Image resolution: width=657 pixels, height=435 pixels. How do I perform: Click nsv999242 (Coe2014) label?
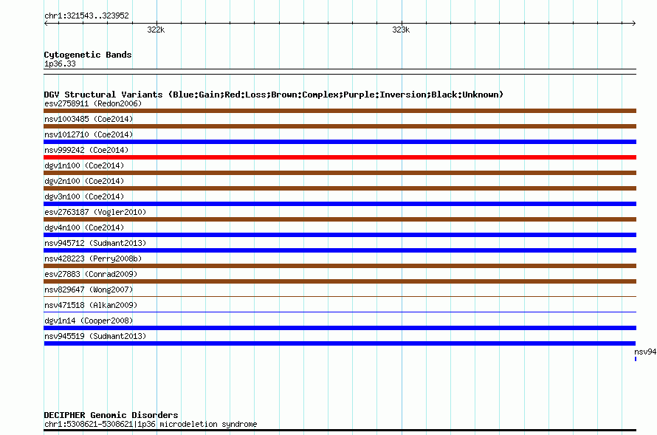coord(86,150)
